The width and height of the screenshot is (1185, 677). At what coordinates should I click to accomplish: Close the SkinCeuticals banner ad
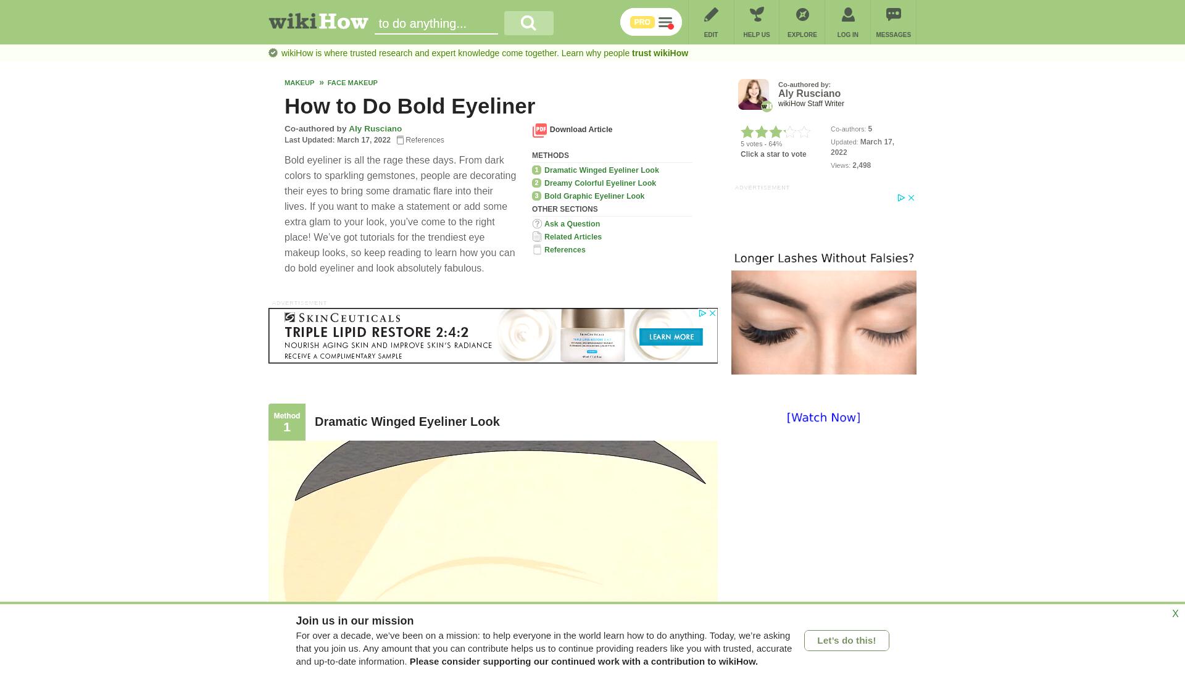pos(712,314)
